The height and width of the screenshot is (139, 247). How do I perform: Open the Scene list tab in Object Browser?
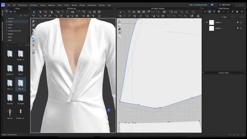205,12
